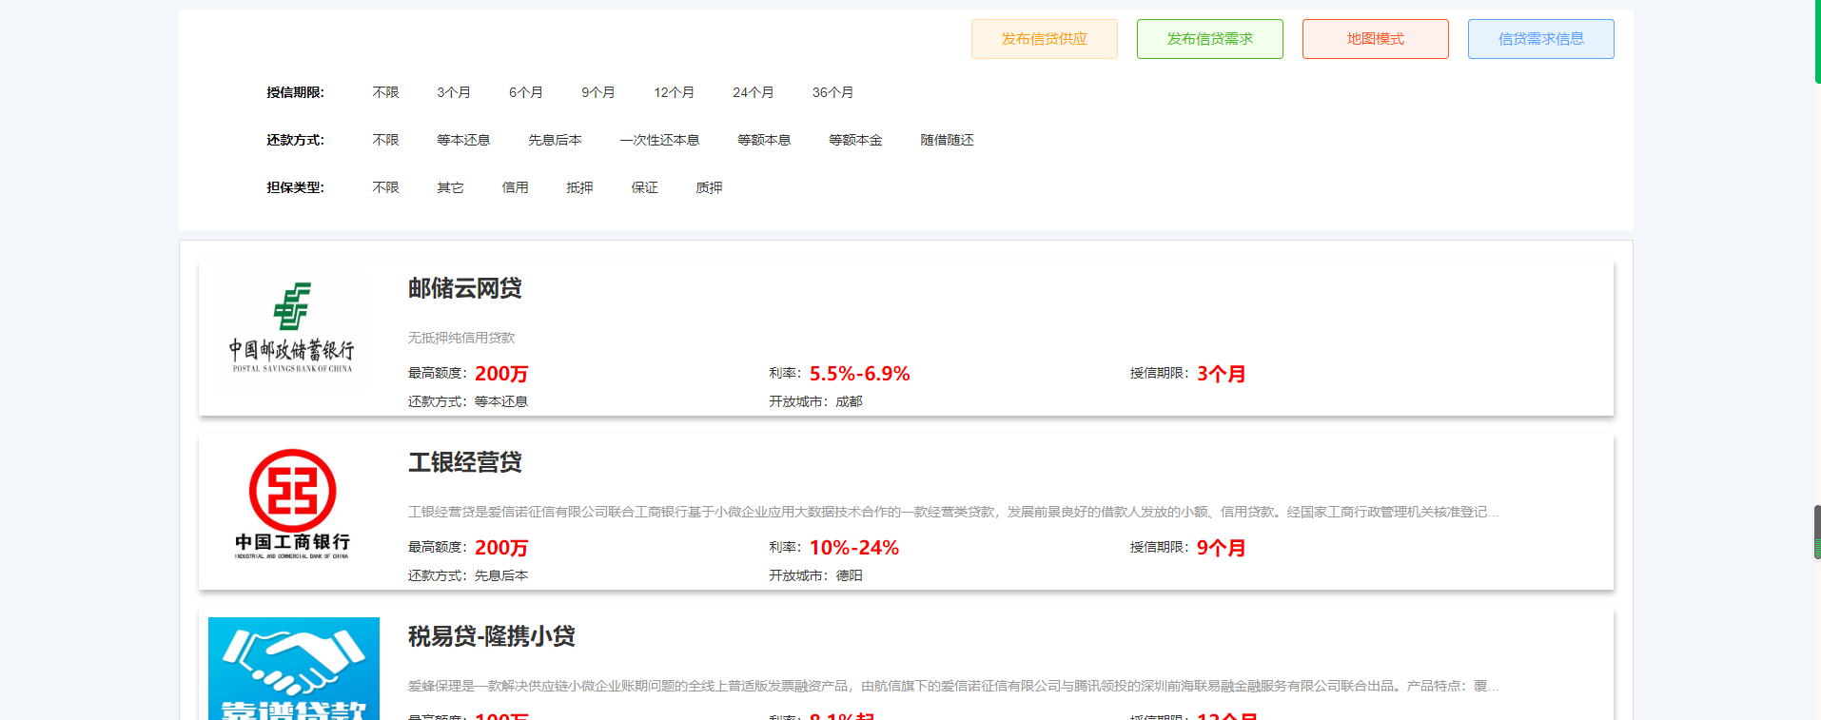This screenshot has width=1821, height=720.
Task: Filter repayment by 先息后本
Action: pos(555,140)
